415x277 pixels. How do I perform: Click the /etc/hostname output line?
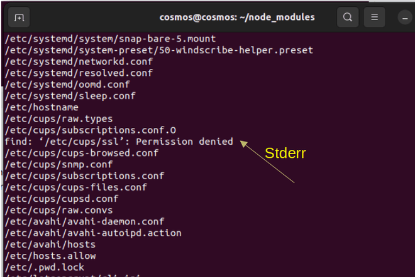[x=32, y=107]
